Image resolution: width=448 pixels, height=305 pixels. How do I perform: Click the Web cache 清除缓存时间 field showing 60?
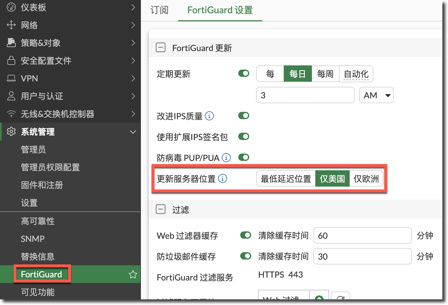(362, 235)
